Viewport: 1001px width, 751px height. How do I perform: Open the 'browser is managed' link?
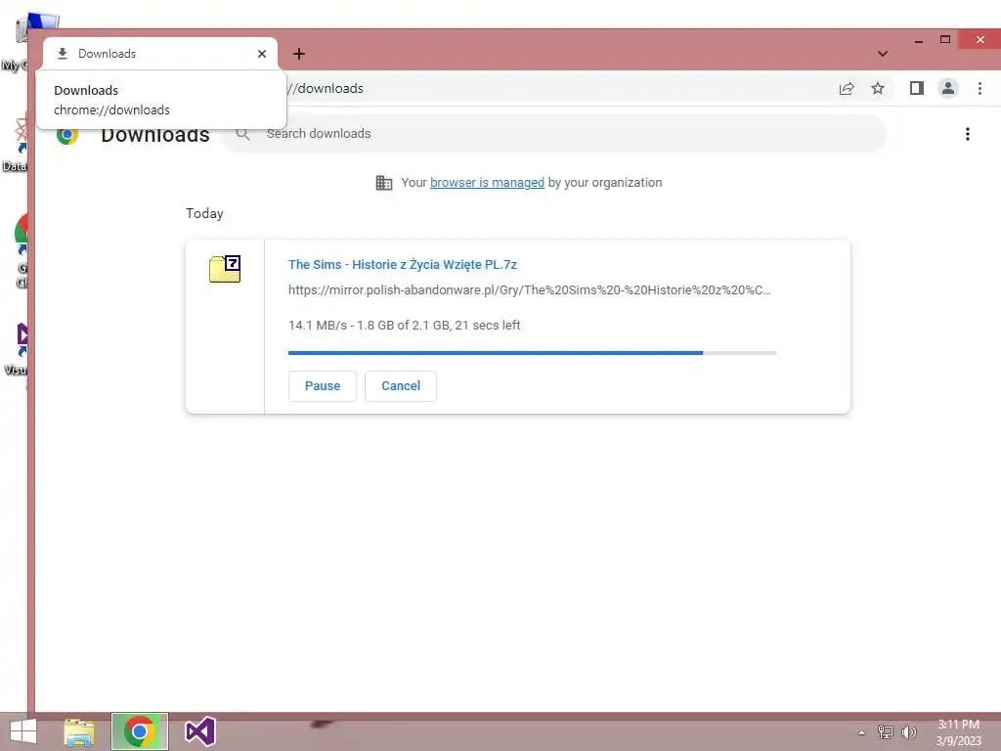coord(487,183)
